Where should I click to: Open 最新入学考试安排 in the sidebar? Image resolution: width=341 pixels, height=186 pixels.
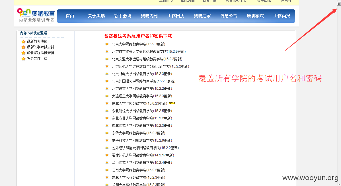40,47
